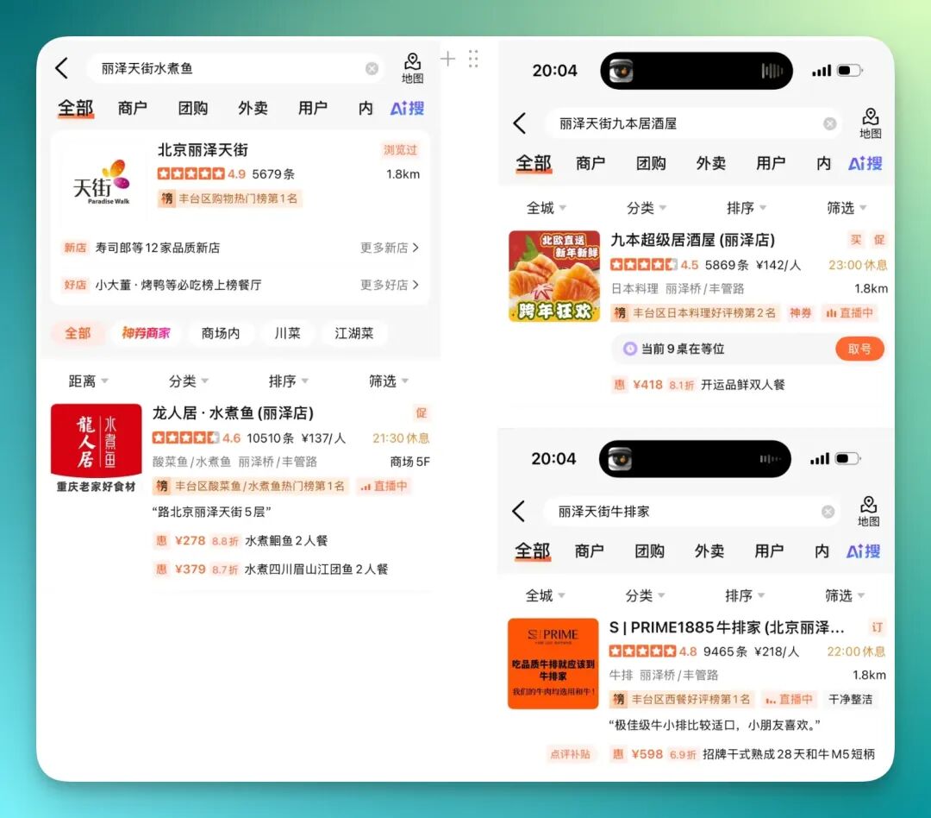Open the S PRIME orange restaurant image
Viewport: 931px width, 818px height.
[553, 664]
